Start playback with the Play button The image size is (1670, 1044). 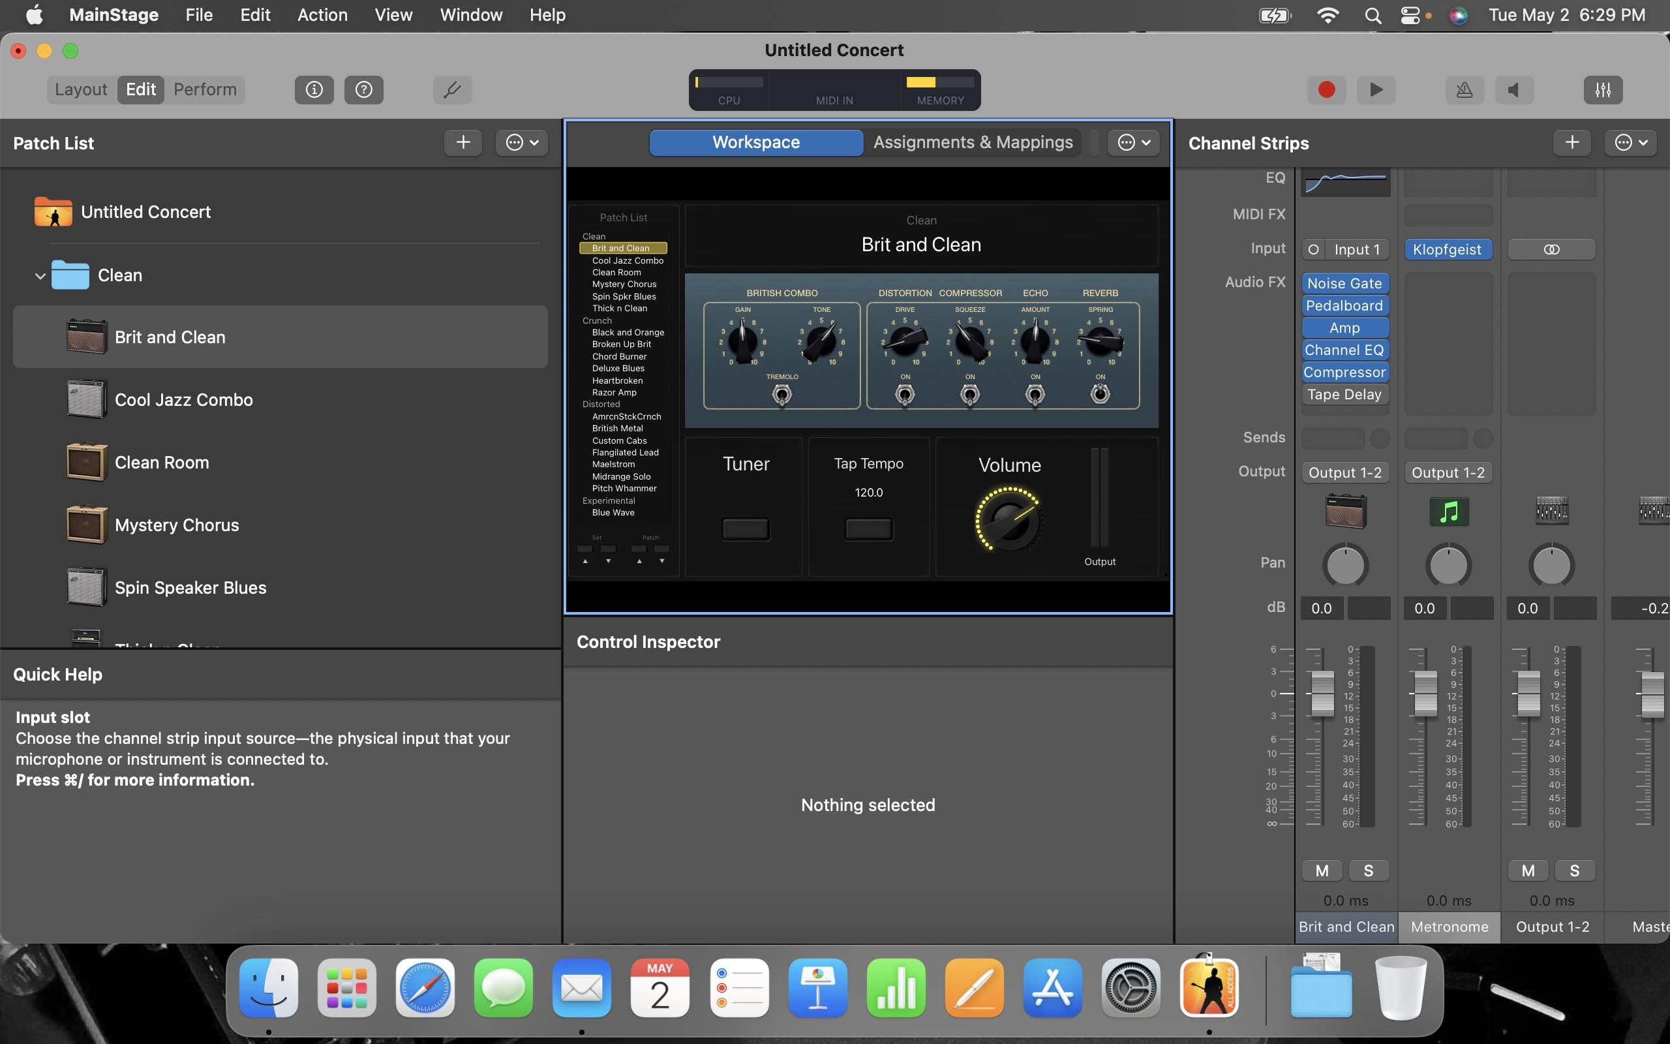(1376, 90)
